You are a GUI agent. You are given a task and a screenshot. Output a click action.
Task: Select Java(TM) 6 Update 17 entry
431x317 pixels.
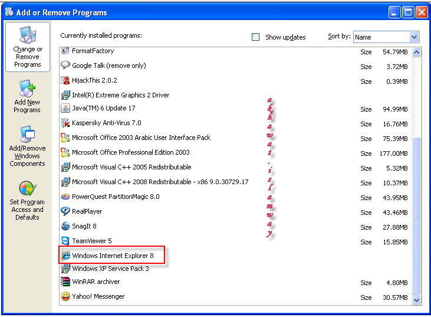(x=236, y=109)
